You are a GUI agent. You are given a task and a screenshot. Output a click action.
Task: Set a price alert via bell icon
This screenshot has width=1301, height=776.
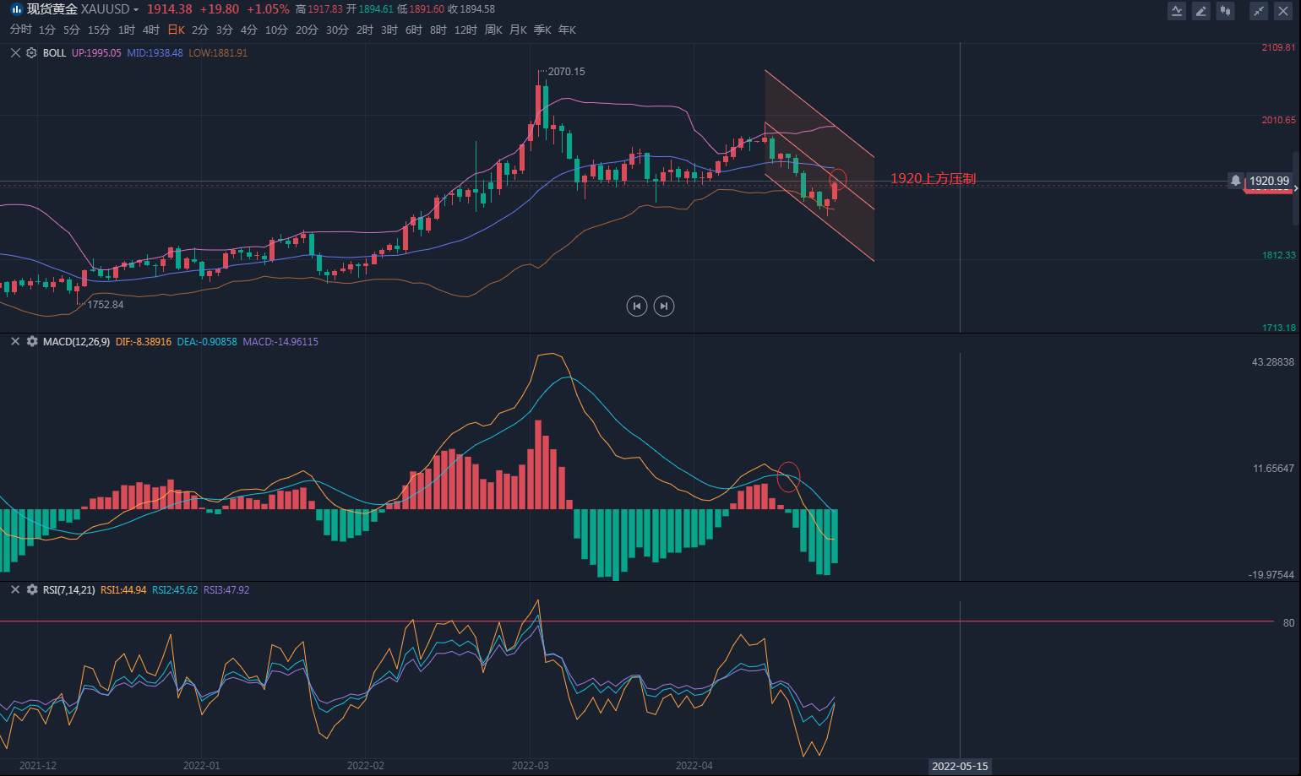click(x=1235, y=181)
